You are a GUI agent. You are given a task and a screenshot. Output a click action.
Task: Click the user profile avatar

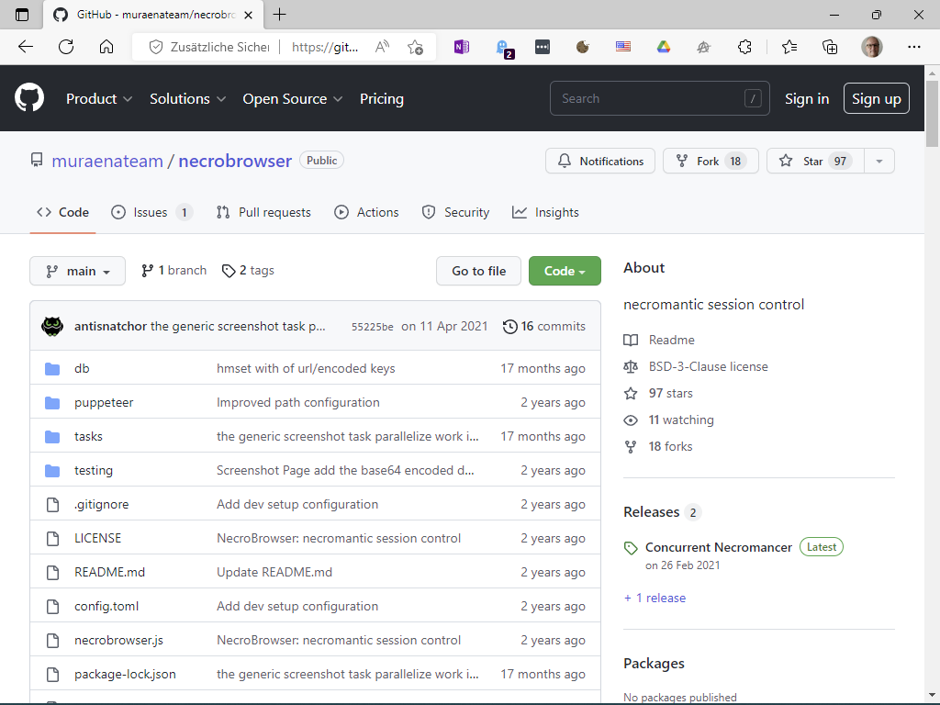[x=872, y=47]
